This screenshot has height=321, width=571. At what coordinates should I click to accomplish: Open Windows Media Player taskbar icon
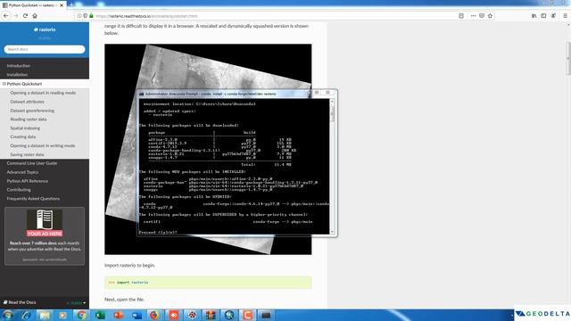pyautogui.click(x=62, y=315)
